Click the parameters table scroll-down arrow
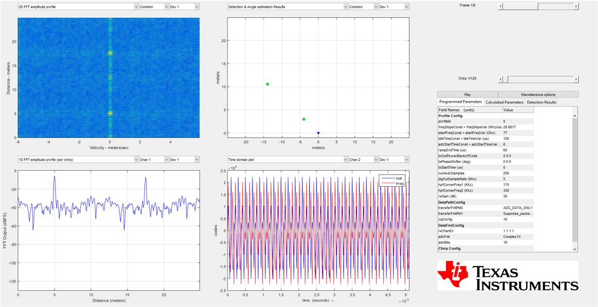This screenshot has width=598, height=307. tap(575, 249)
